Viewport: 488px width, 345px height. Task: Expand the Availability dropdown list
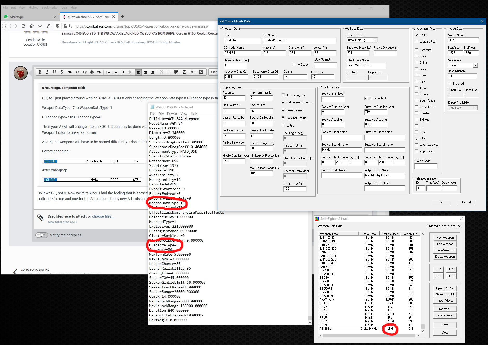pos(476,65)
